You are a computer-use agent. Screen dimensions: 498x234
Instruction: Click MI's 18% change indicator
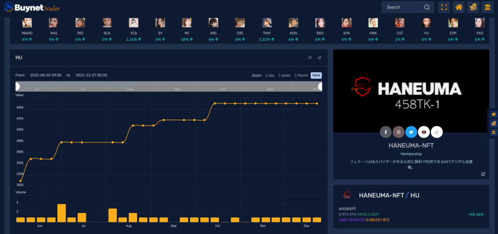pyautogui.click(x=187, y=39)
